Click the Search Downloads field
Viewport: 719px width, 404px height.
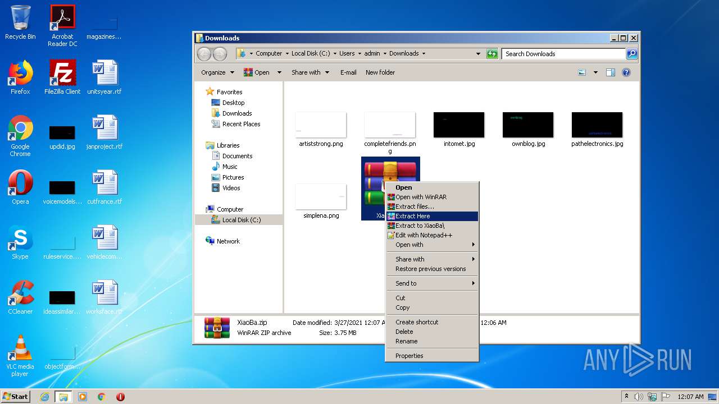(563, 54)
